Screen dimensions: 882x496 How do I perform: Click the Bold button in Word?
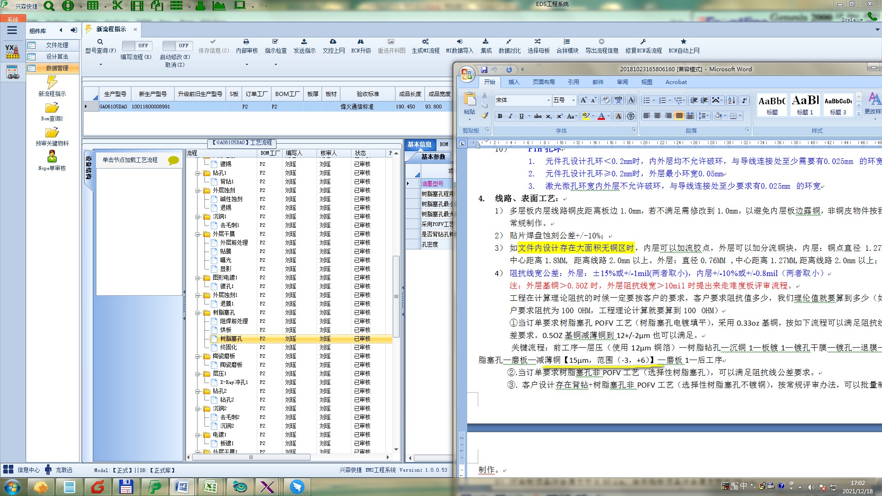pyautogui.click(x=500, y=116)
